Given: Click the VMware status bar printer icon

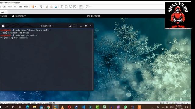Looking at the screenshot, I should (170, 103).
